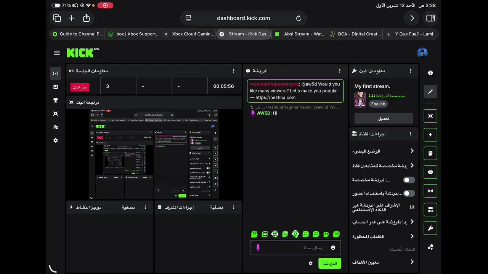The image size is (488, 274).
Task: Insert the angry square-face green emote
Action: 265,234
